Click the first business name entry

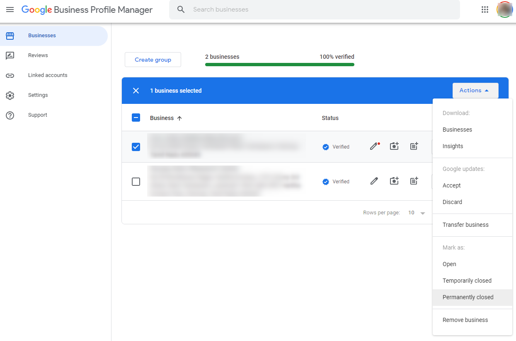click(226, 146)
